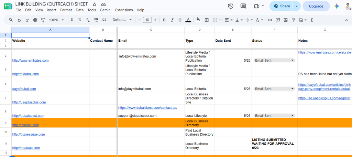This screenshot has height=157, width=352.
Task: Open the borders menu
Action: [207, 20]
